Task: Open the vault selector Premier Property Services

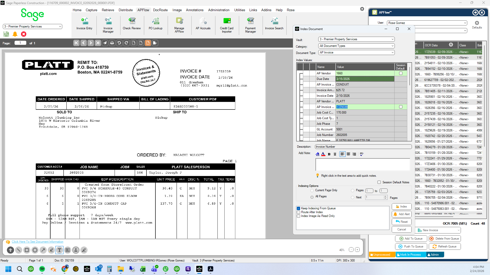Action: point(32,26)
